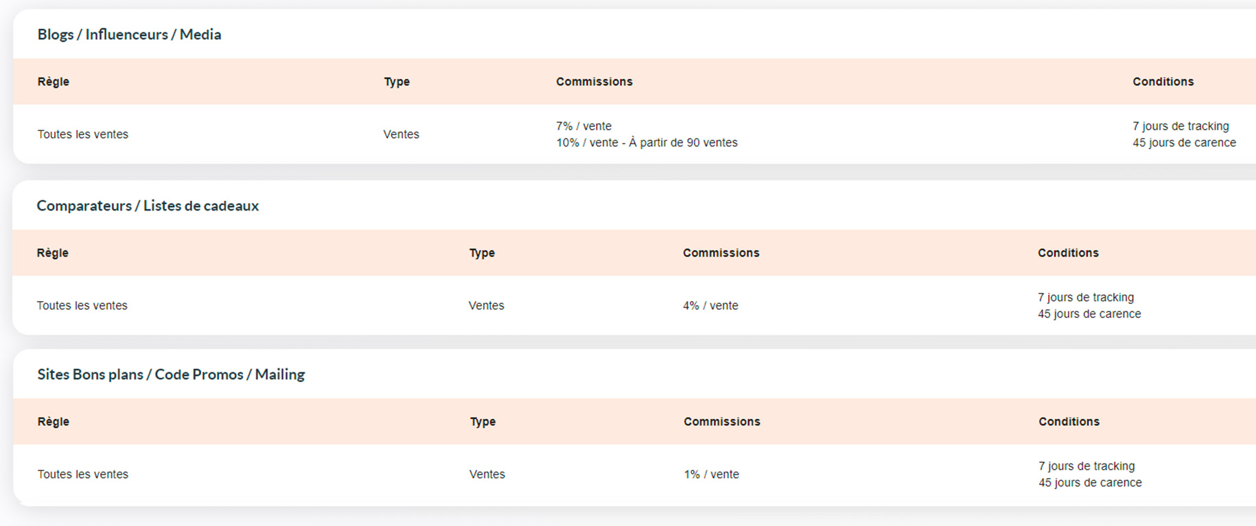This screenshot has width=1256, height=526.
Task: Click Sites Bons plans / Code Promos / Mailing heading
Action: coord(171,374)
